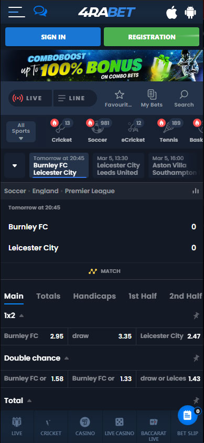Pin the 1x2 market
204x443 pixels.
[196, 315]
